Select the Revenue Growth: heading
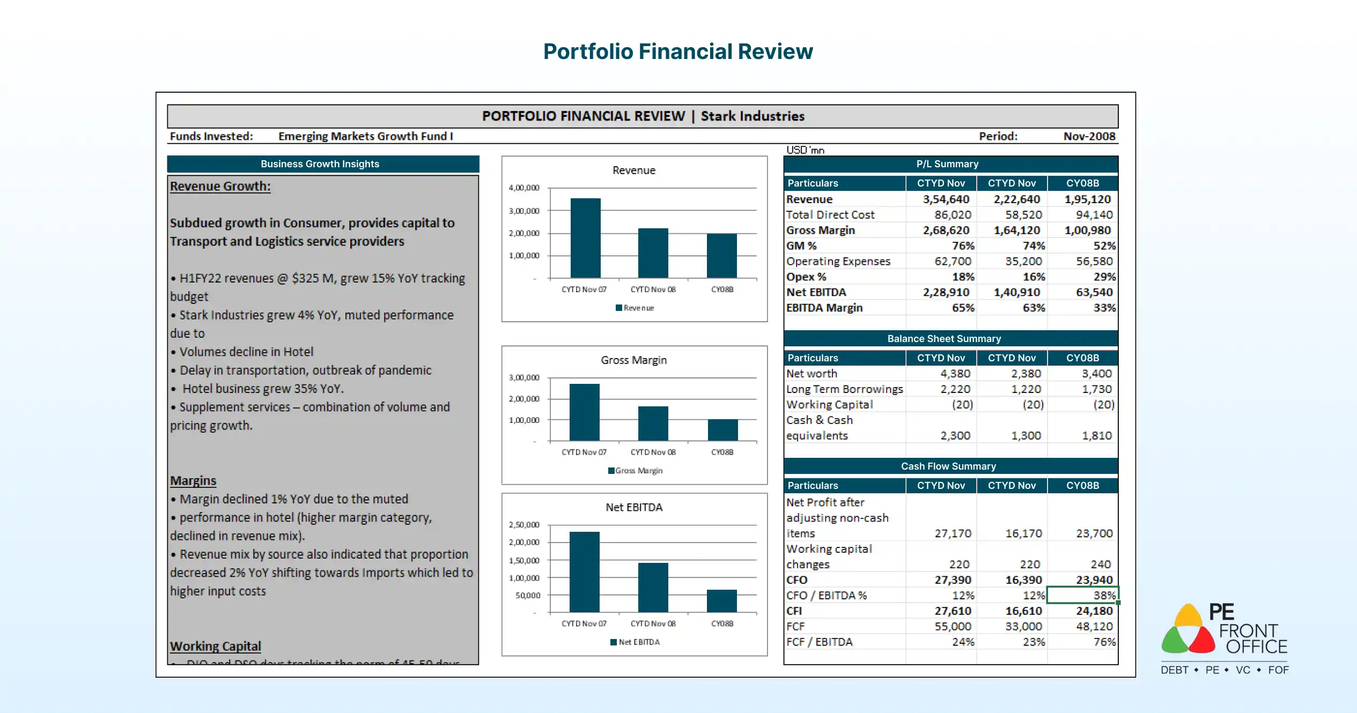Screen dimensions: 1357x713 [x=220, y=187]
